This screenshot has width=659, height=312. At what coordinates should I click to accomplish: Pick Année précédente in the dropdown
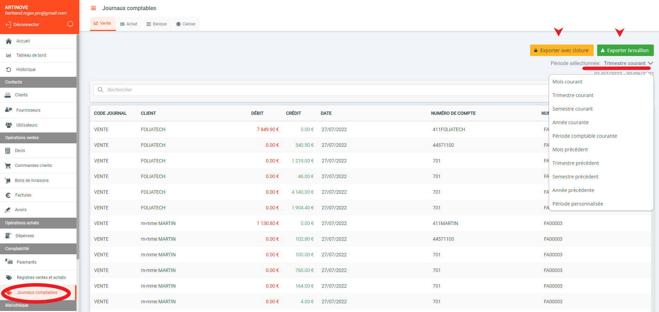tap(573, 190)
